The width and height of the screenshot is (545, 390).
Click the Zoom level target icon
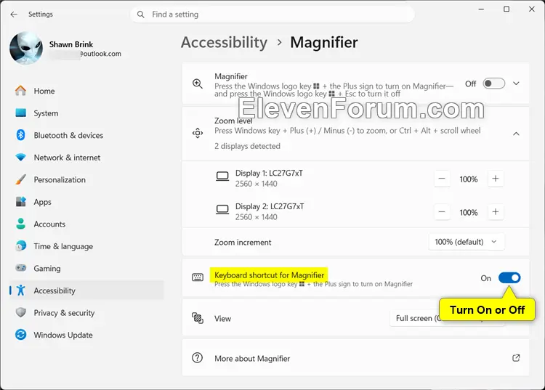point(198,133)
